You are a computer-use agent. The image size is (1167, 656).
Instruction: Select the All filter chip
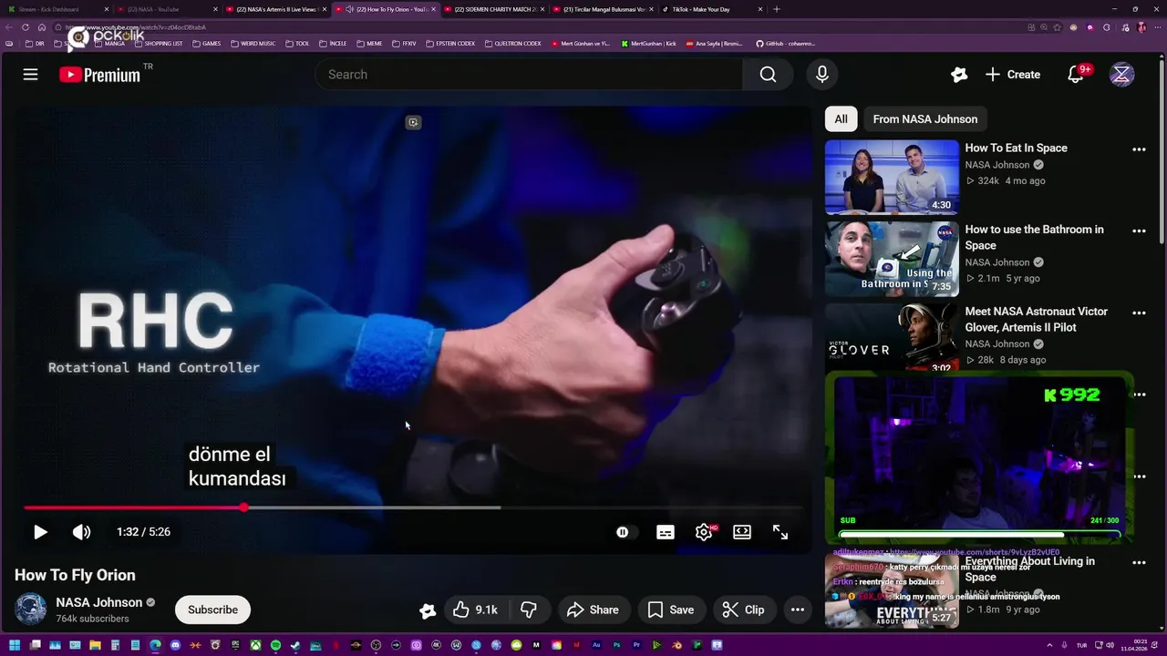click(841, 119)
